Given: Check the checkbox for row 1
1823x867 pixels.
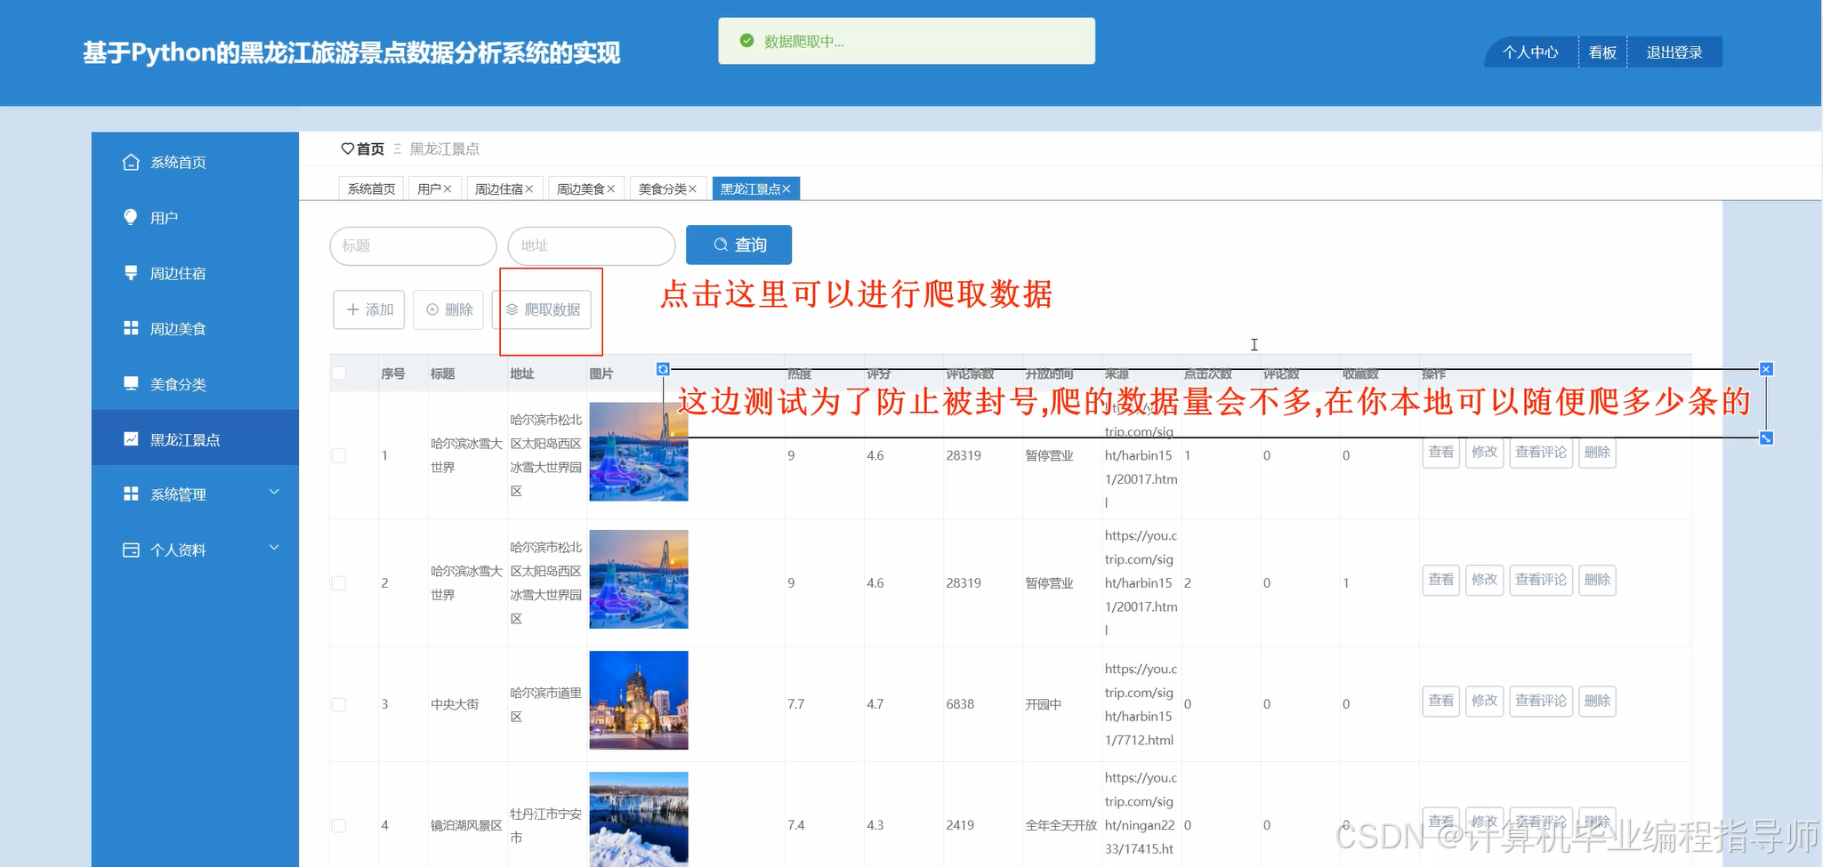Looking at the screenshot, I should (x=338, y=454).
